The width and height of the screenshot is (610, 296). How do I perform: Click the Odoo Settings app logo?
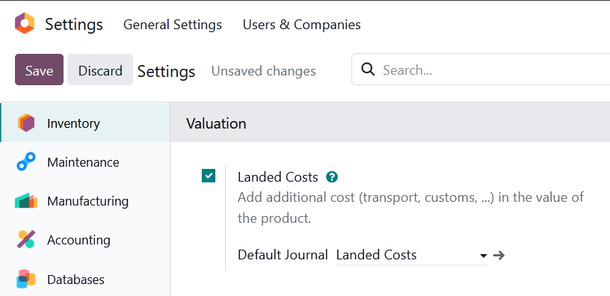[25, 24]
